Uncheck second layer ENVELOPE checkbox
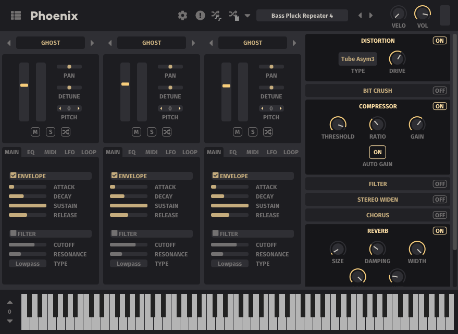This screenshot has height=334, width=458. coord(114,175)
